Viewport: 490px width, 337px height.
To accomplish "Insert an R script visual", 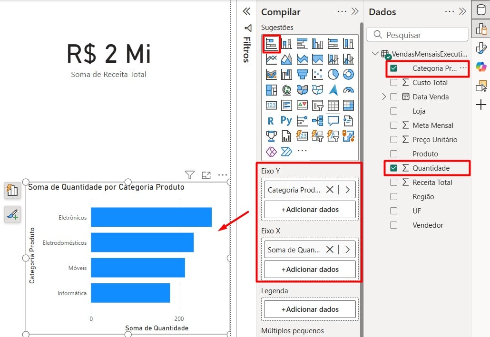I will click(271, 121).
